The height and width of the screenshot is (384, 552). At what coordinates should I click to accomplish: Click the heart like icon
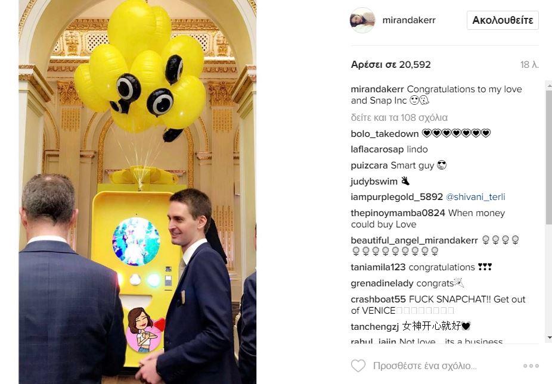[x=358, y=366]
